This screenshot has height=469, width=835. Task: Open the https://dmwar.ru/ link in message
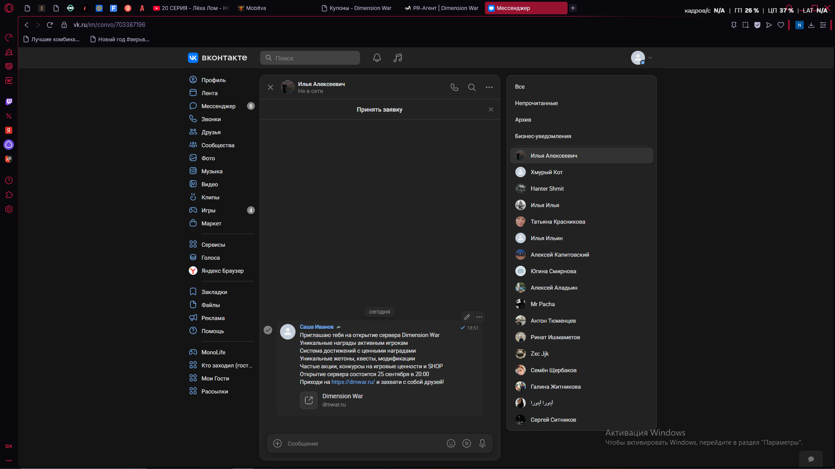click(x=353, y=382)
